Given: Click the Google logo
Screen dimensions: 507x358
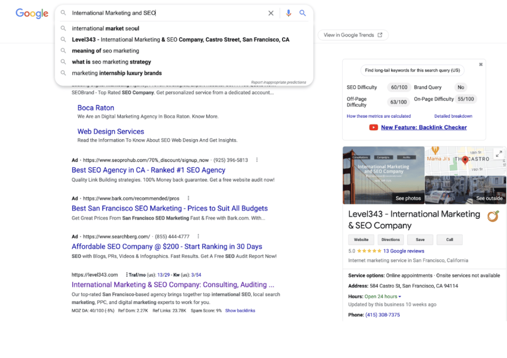Looking at the screenshot, I should (32, 13).
